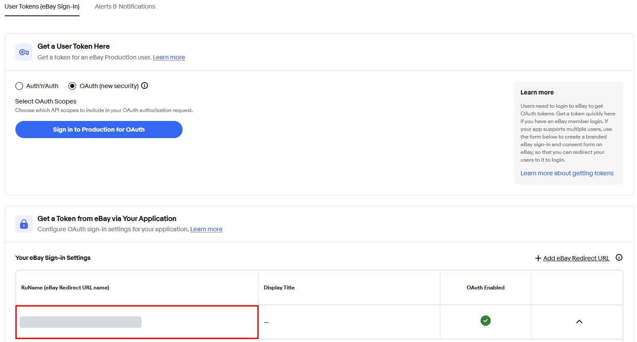This screenshot has width=637, height=342.
Task: Open the User Tokens (eBay Sign-In) tab
Action: point(42,6)
